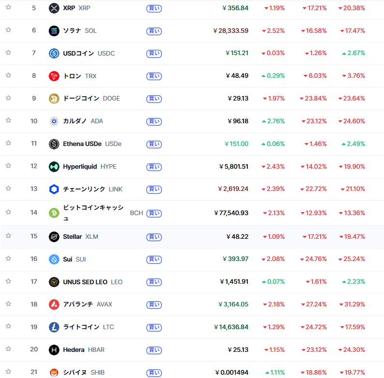Click the XRP coin logo icon
The image size is (384, 378).
click(x=54, y=8)
